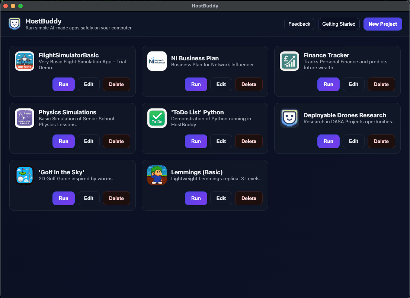Delete the Deployable Drones Research project
This screenshot has height=298, width=410.
(381, 141)
